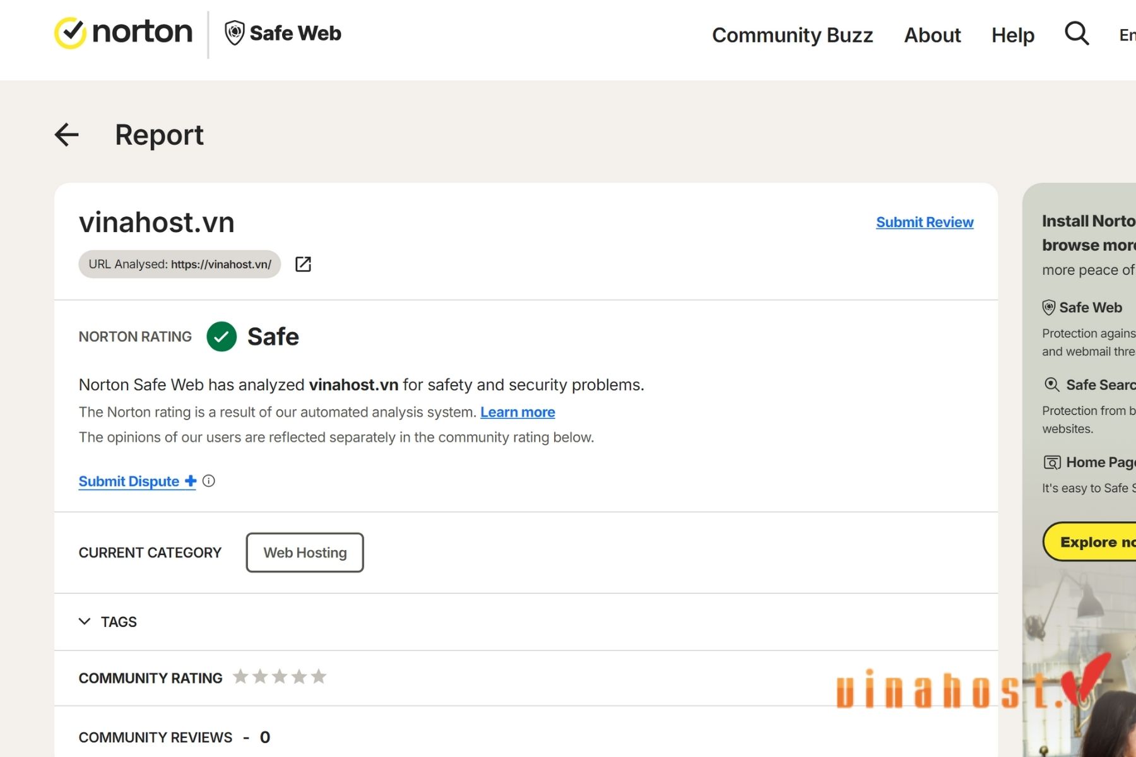Screen dimensions: 1136x757
Task: Click the CURRENT CATEGORY label
Action: click(150, 553)
